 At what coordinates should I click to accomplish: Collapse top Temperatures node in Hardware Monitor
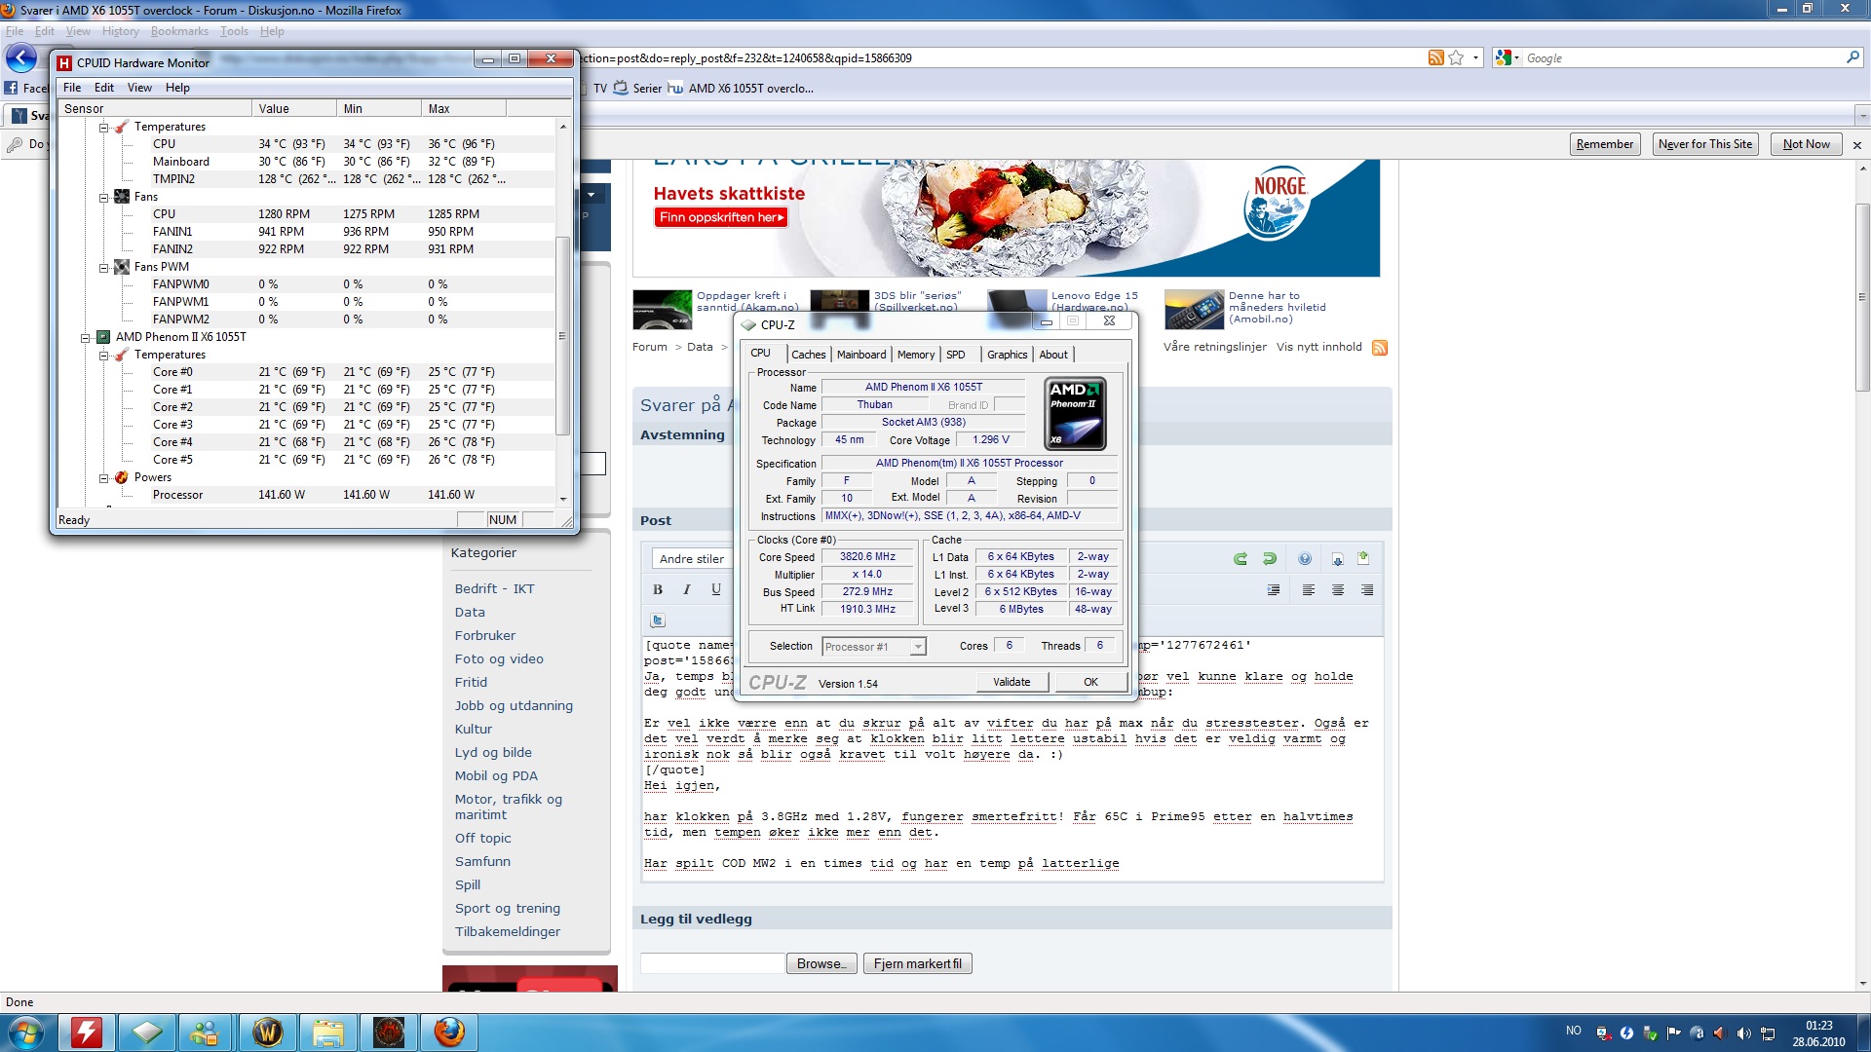tap(103, 128)
